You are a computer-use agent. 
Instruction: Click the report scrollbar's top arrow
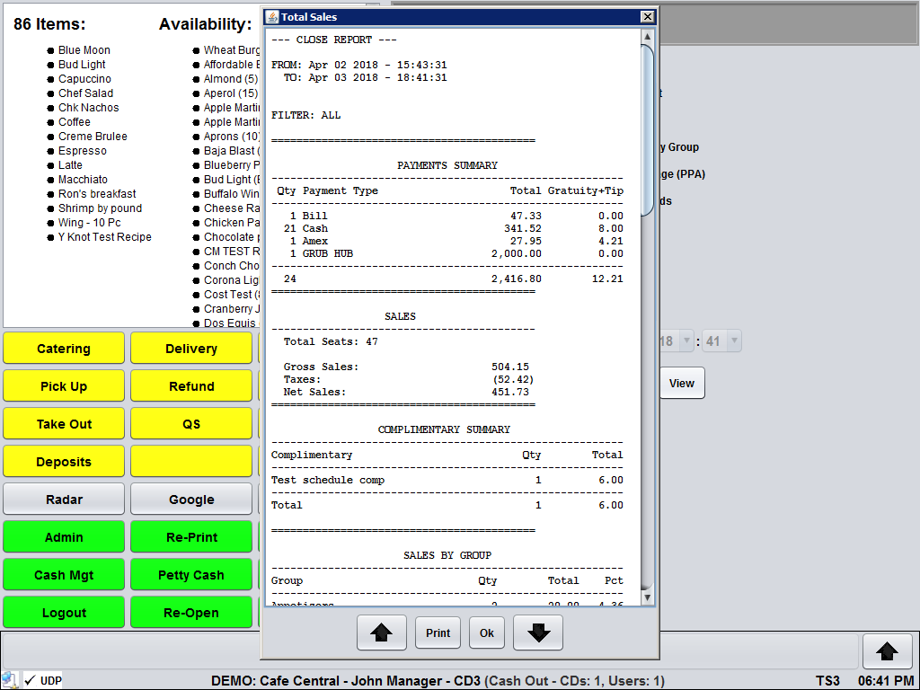pos(647,37)
